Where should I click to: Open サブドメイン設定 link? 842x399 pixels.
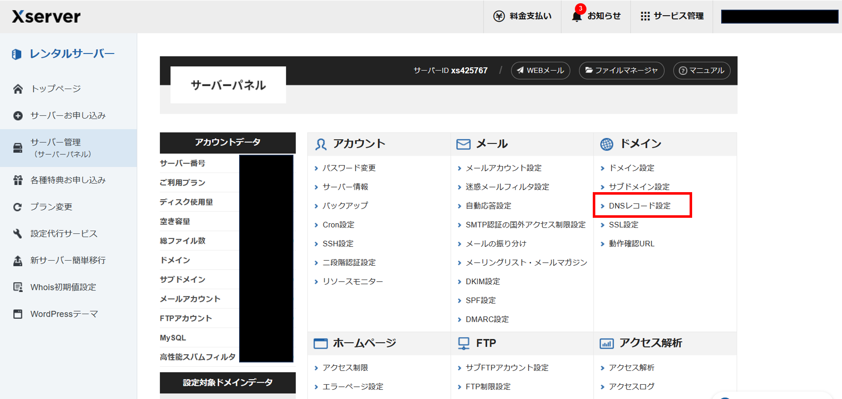pos(639,187)
